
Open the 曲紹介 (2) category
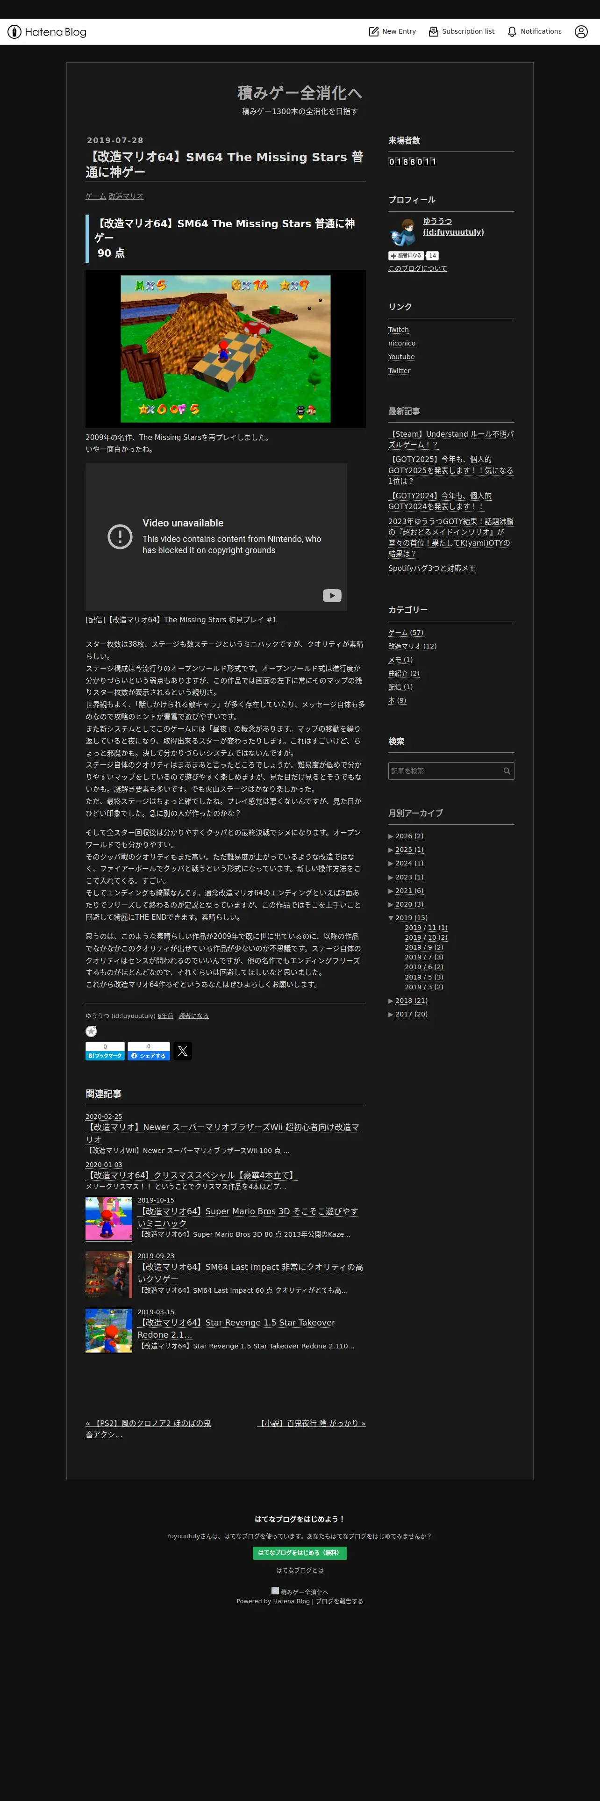[x=404, y=674]
